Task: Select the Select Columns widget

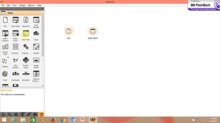Action: point(5,36)
